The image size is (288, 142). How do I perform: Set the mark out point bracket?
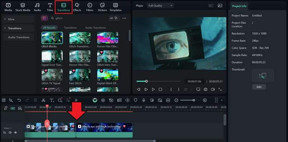[x=178, y=89]
